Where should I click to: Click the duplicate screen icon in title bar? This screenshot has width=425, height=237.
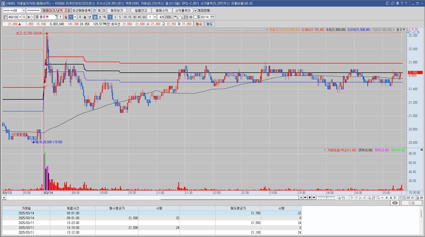393,3
